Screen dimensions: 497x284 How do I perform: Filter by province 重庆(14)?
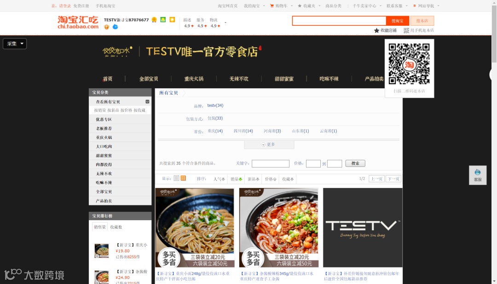tap(215, 131)
